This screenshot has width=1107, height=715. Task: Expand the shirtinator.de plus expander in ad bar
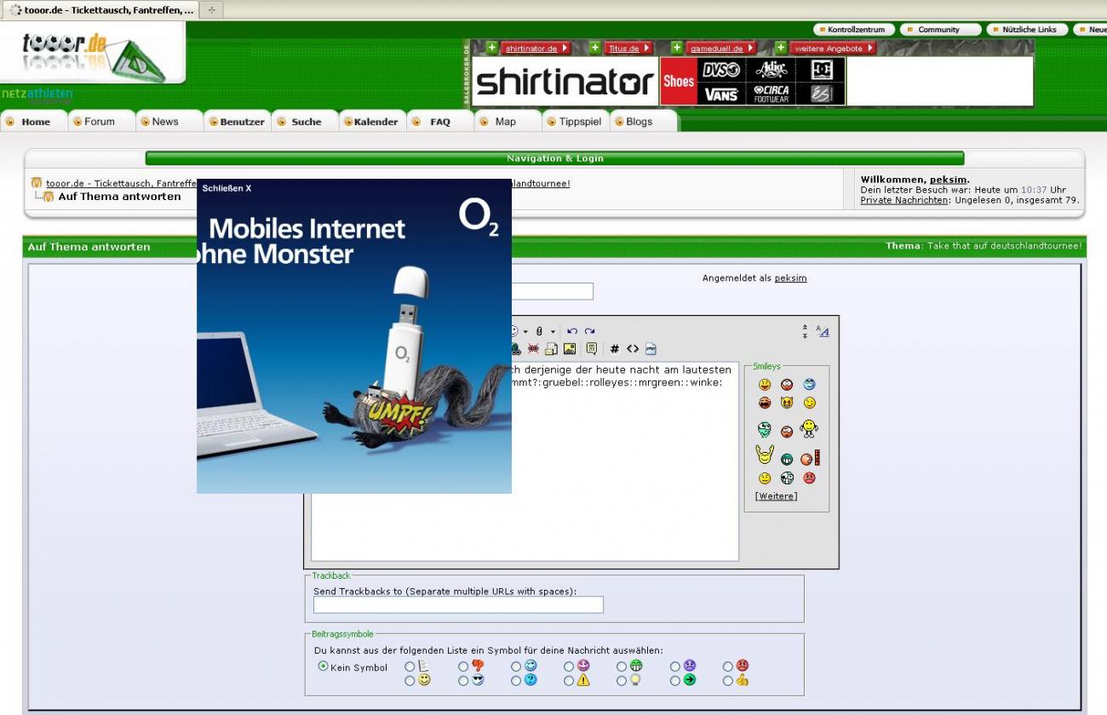[491, 48]
